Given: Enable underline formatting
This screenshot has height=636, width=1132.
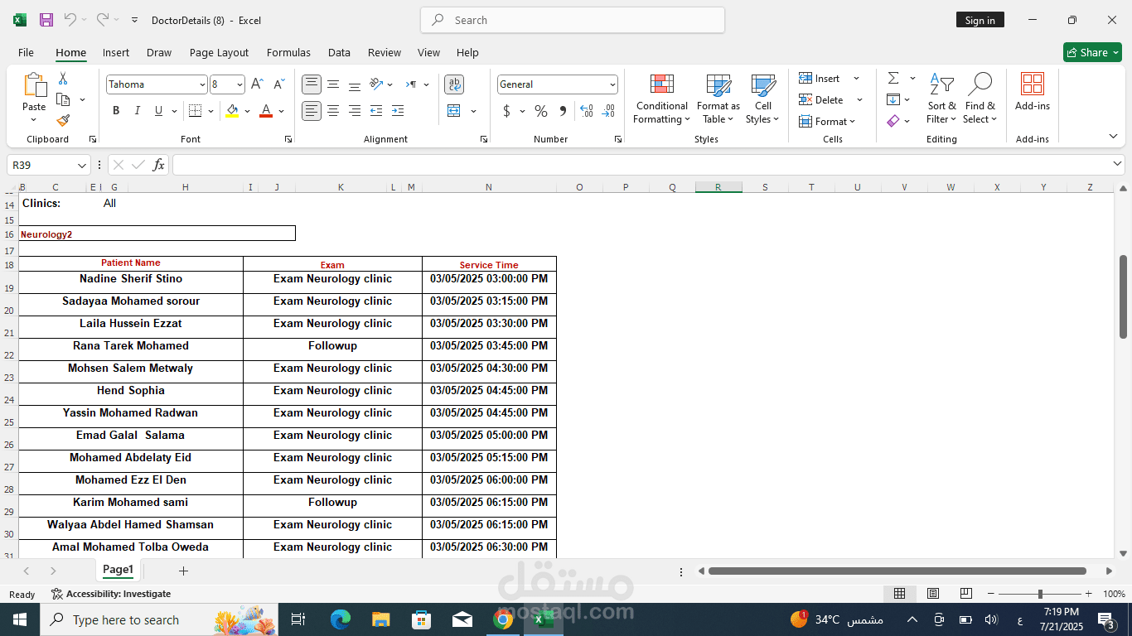Looking at the screenshot, I should (157, 110).
